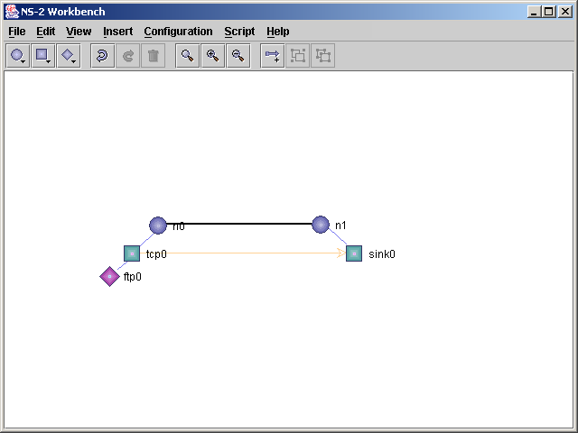
Task: Click the undo toolbar button
Action: (102, 56)
